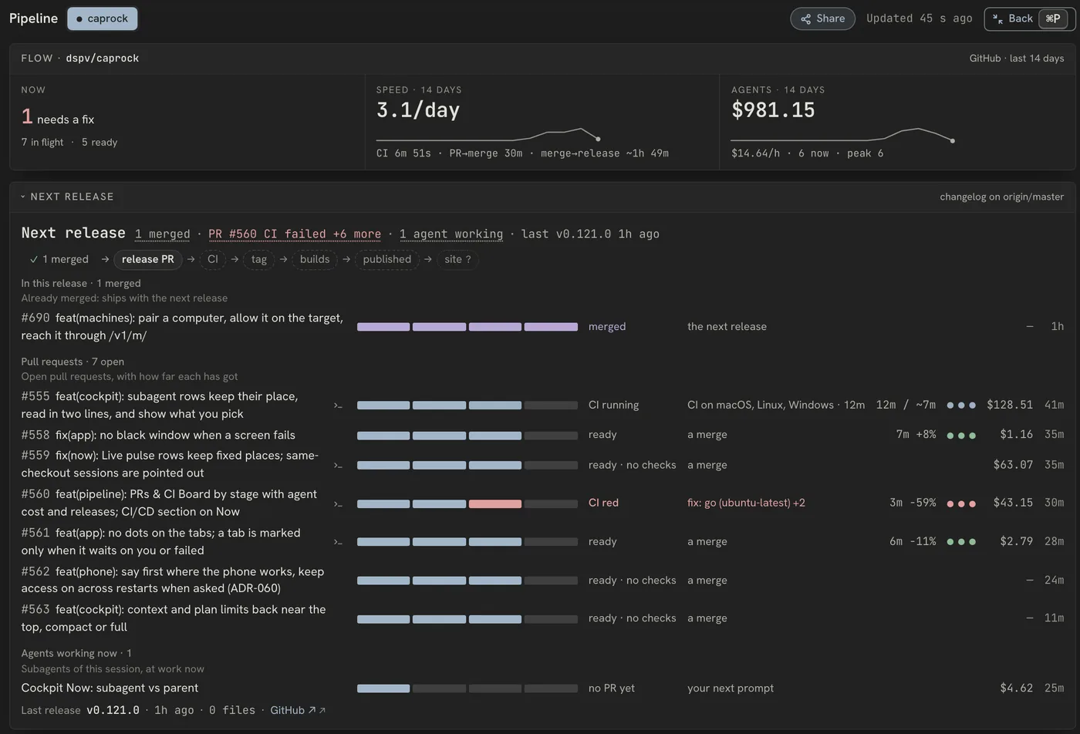Select the 'release PR' stage pill

pos(148,260)
